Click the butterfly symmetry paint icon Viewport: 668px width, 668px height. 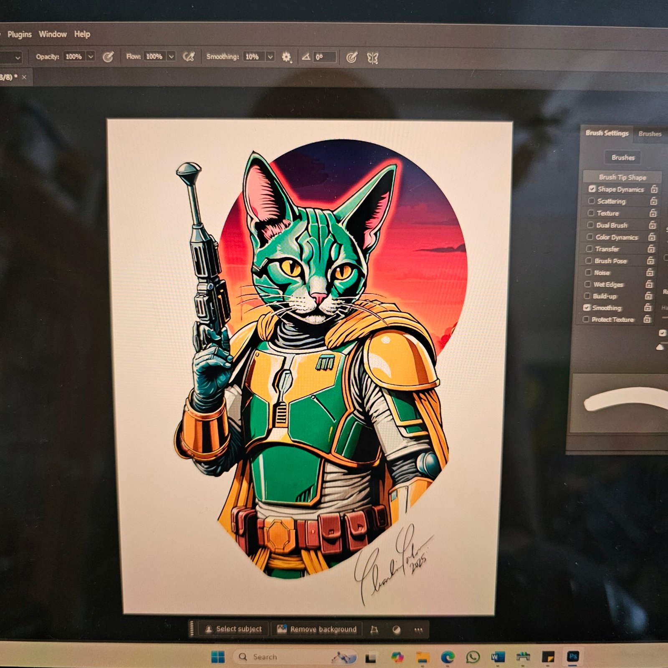[372, 58]
